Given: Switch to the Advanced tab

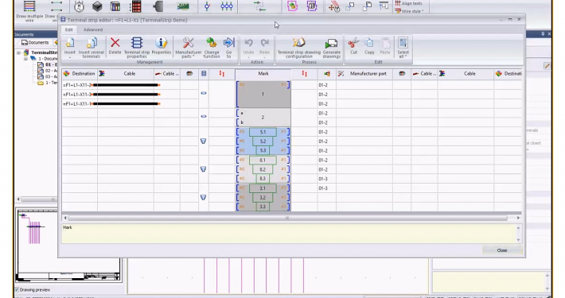Looking at the screenshot, I should tap(93, 29).
